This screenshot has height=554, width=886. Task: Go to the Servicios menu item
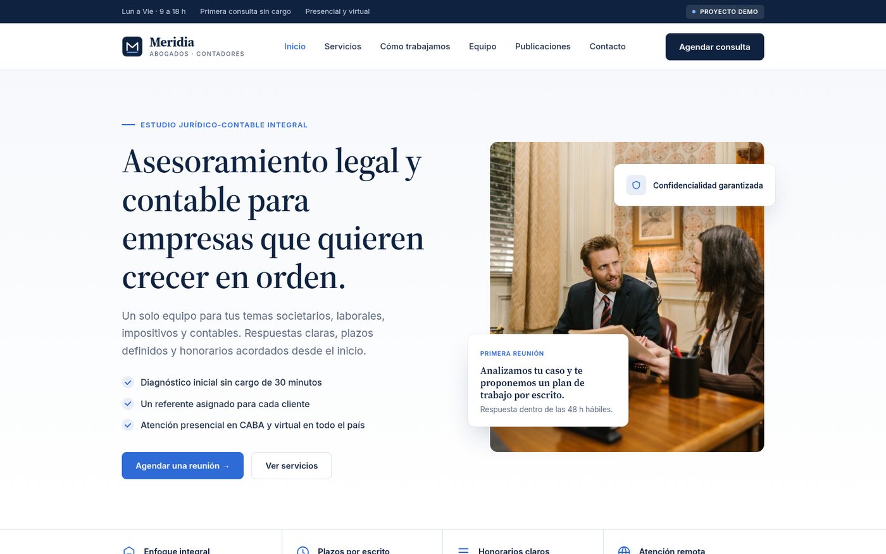343,46
